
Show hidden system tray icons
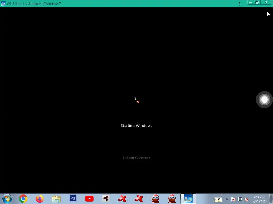pos(227,199)
